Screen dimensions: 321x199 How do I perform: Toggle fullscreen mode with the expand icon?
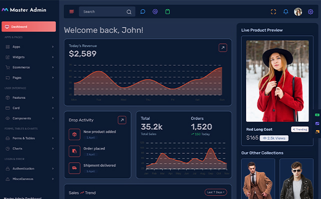click(x=273, y=11)
